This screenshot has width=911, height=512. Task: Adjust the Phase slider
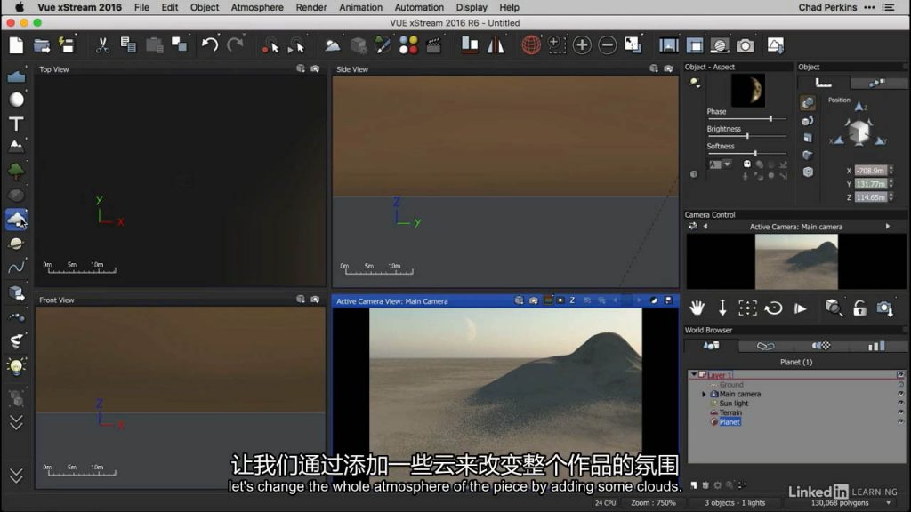tap(746, 118)
